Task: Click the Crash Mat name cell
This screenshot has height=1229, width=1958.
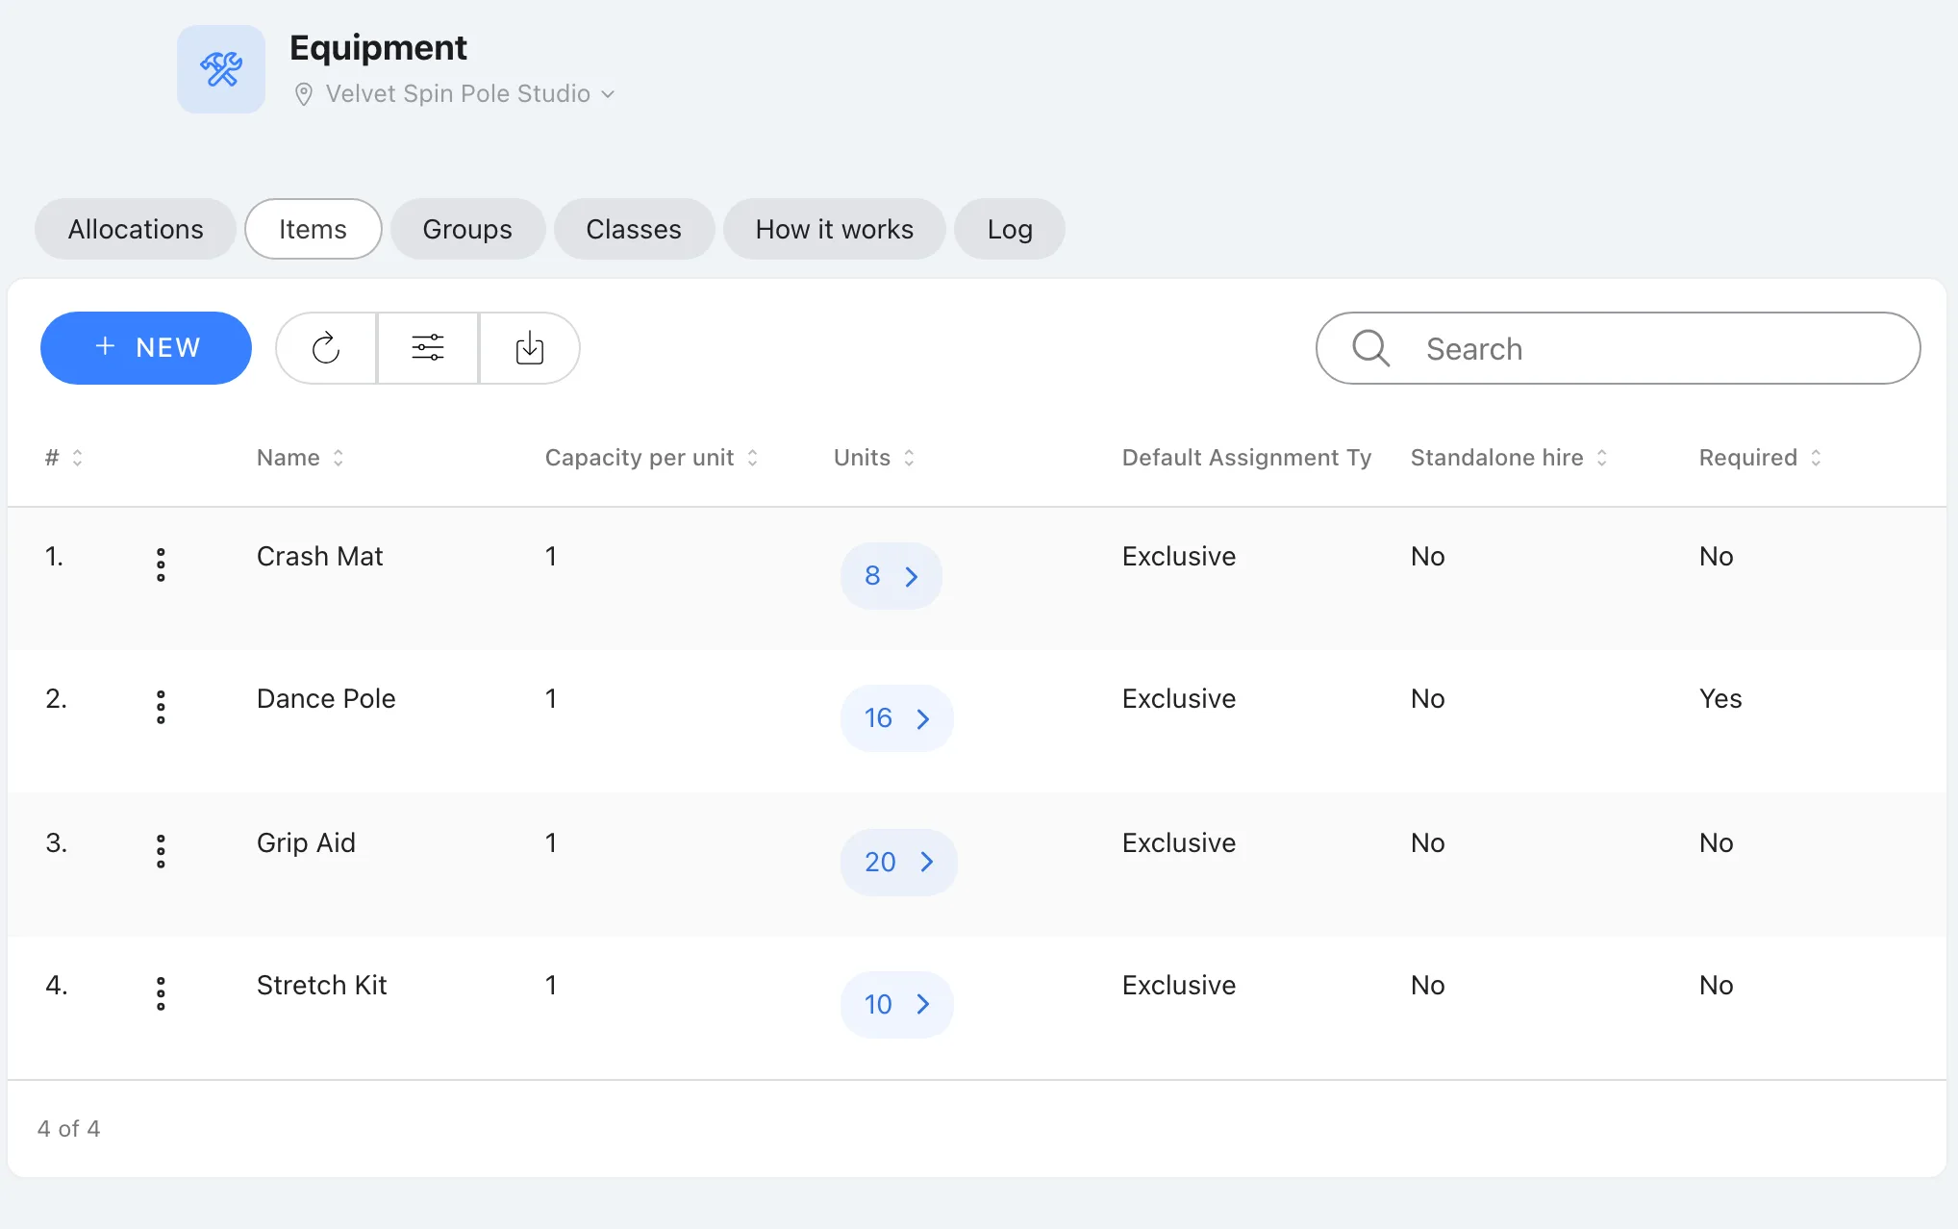Action: tap(320, 557)
